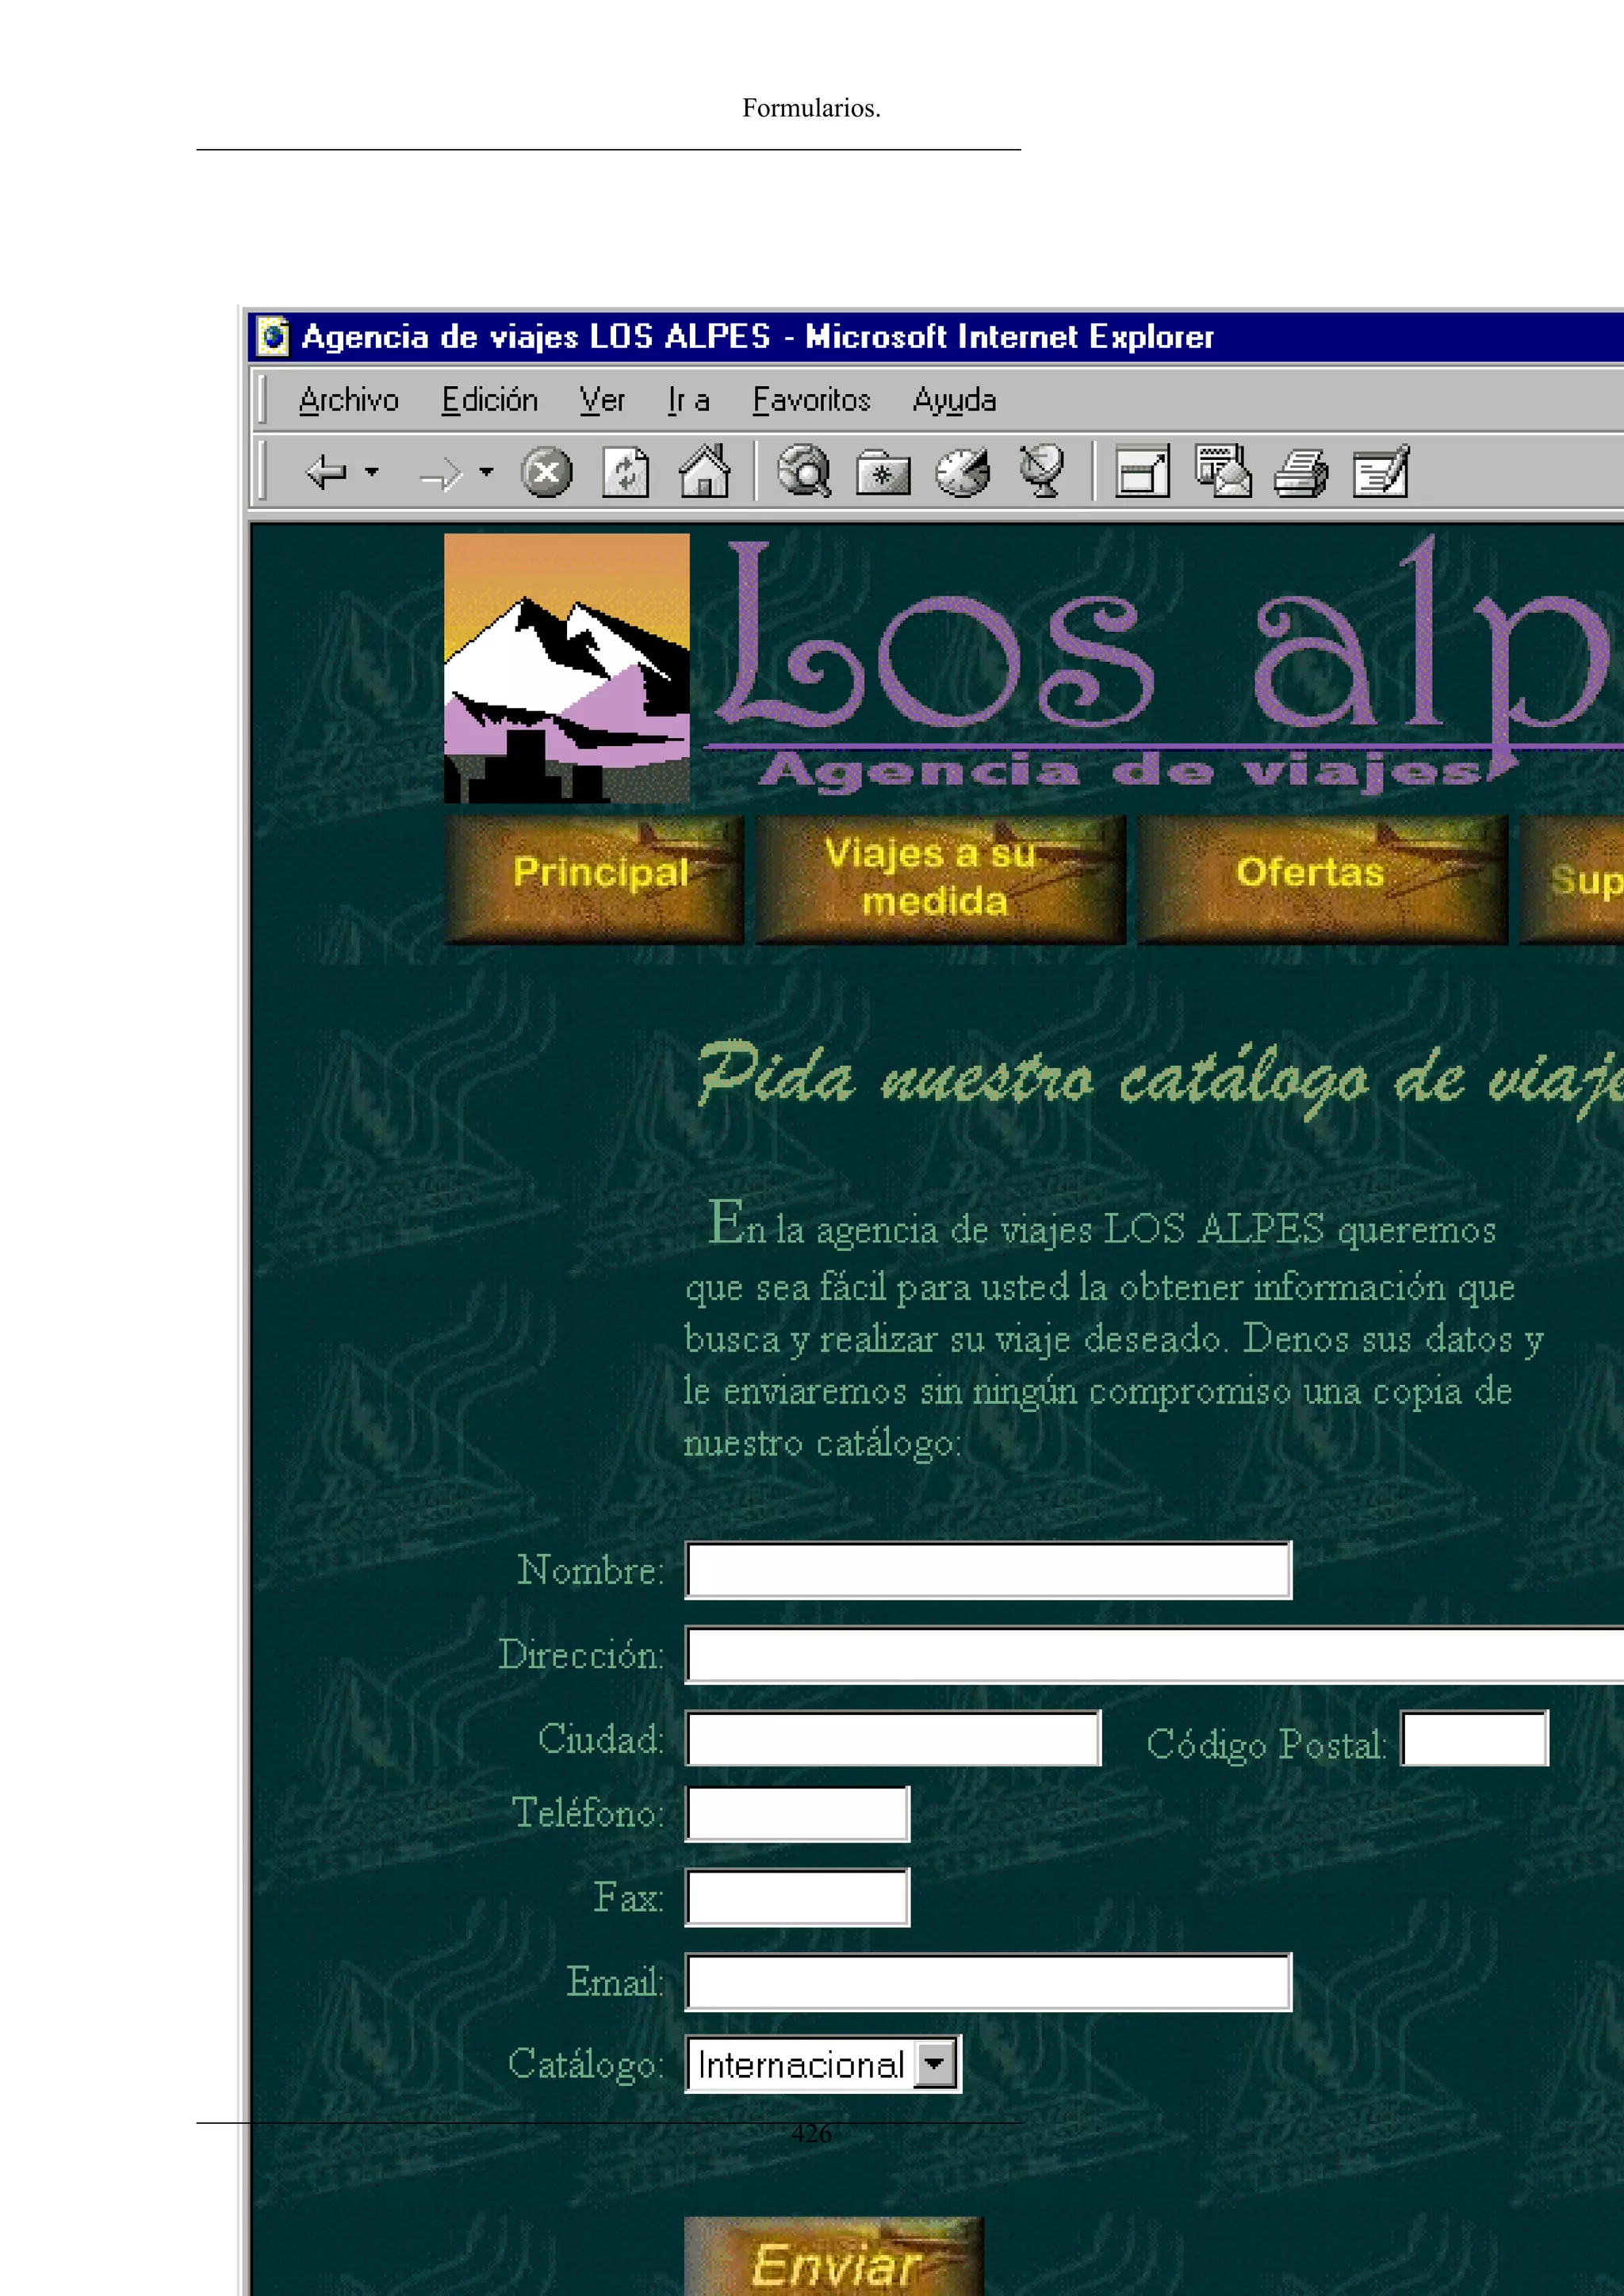Focus the Email text field

pos(988,1981)
